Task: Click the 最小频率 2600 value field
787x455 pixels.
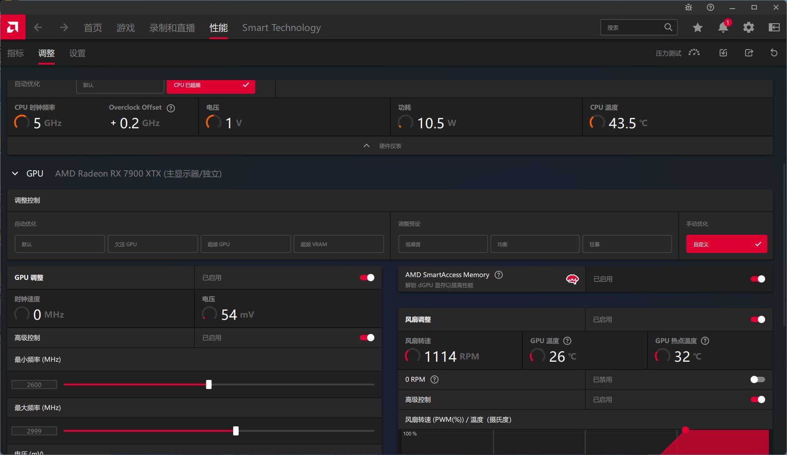Action: tap(34, 384)
